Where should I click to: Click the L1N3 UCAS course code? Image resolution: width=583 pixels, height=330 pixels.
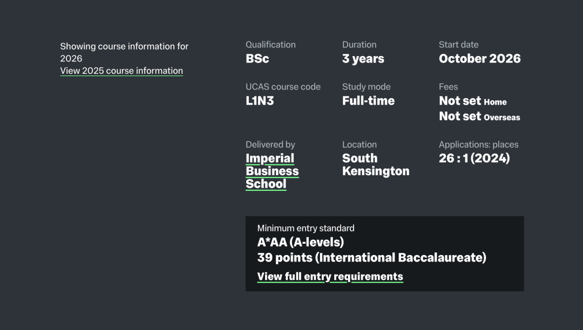(260, 101)
